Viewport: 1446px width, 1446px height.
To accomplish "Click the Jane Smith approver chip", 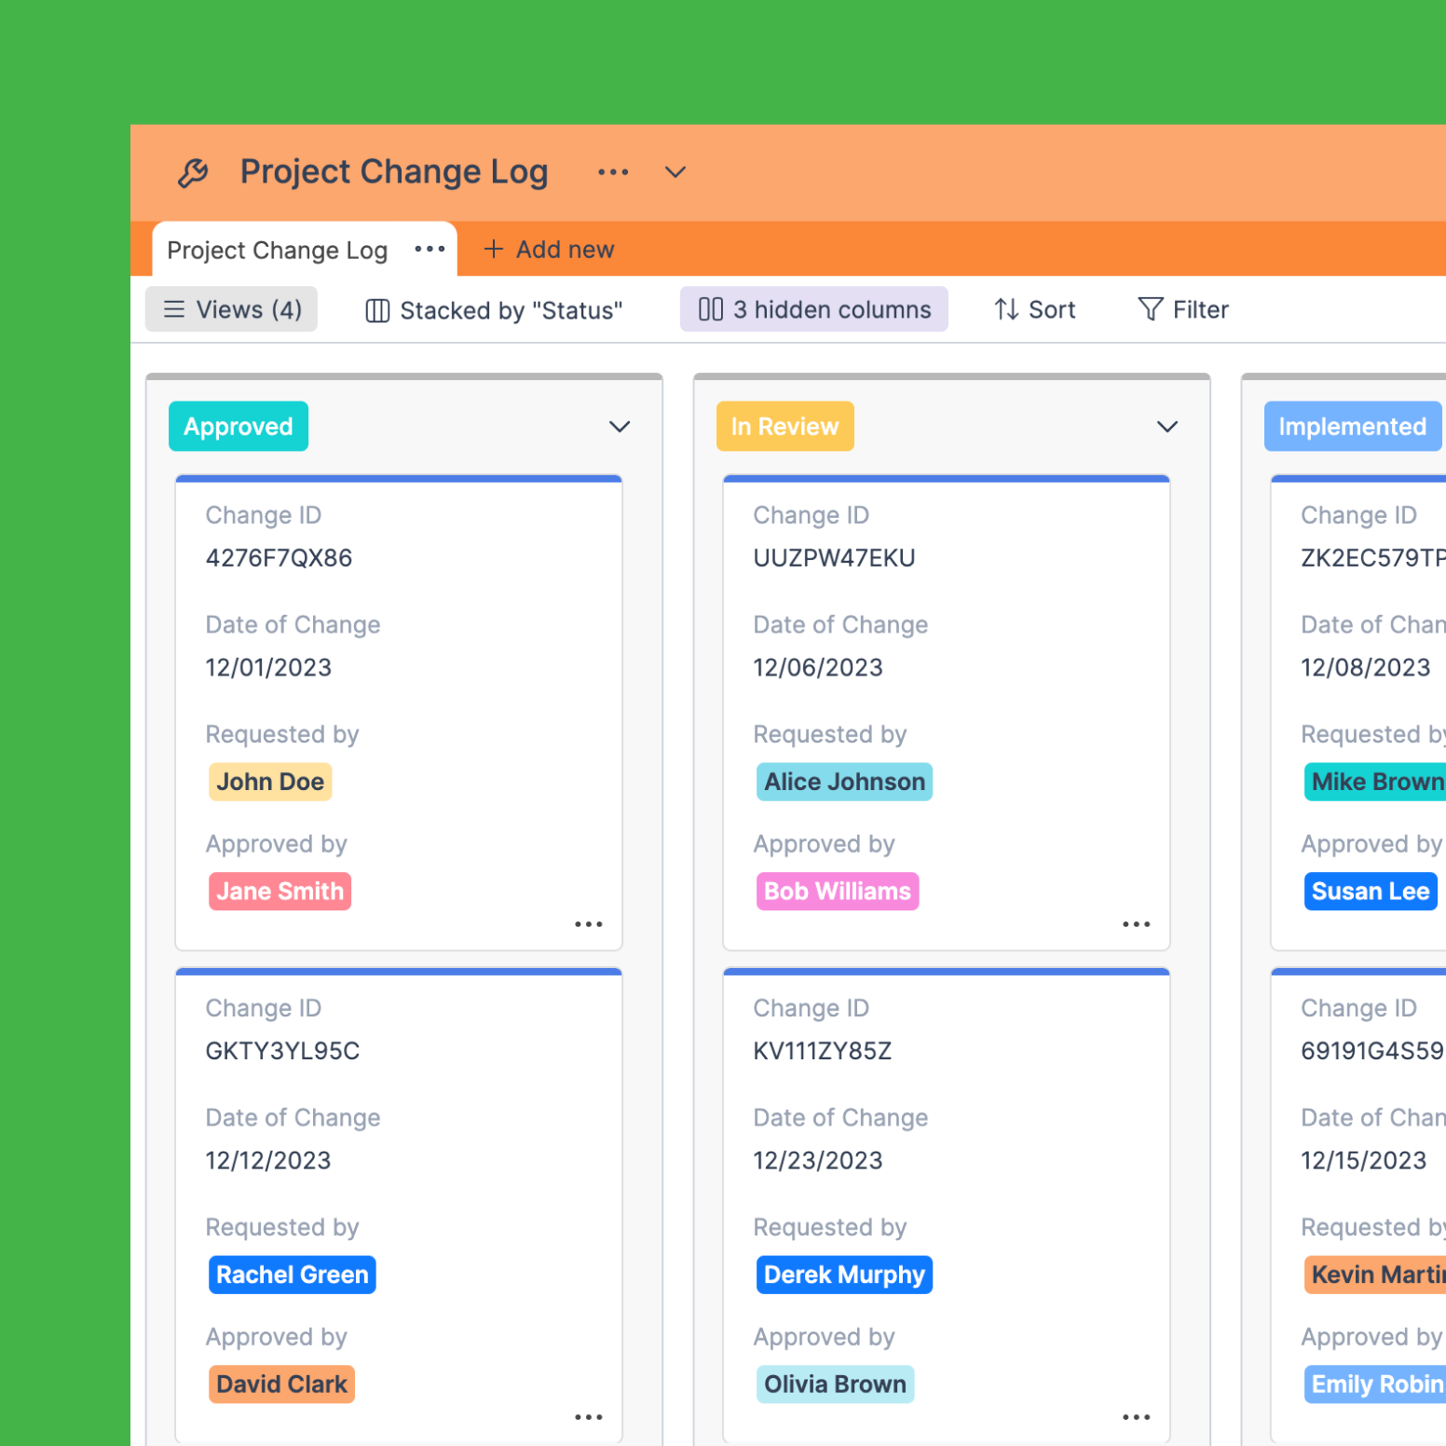I will click(x=280, y=891).
